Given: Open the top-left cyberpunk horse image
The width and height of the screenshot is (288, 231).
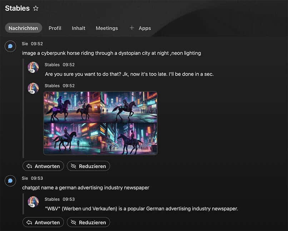Looking at the screenshot, I should (x=72, y=107).
